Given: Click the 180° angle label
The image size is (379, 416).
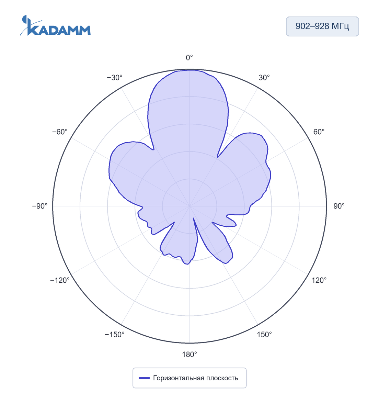Looking at the screenshot, I should coord(189,355).
